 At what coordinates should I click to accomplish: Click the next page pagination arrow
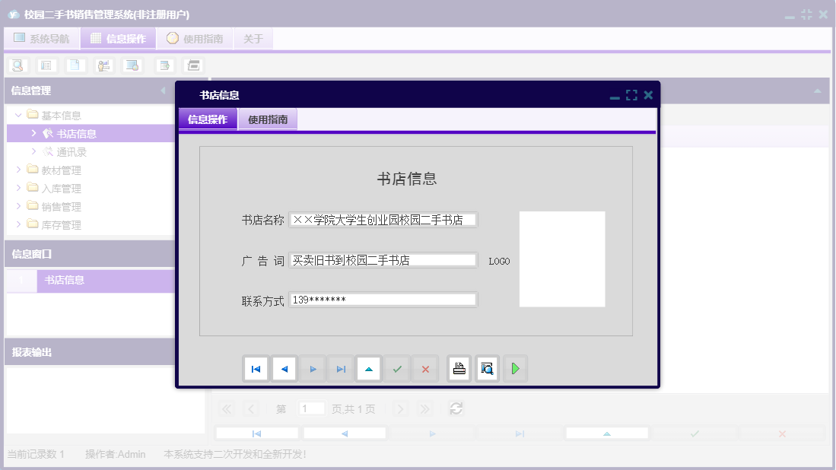pos(400,408)
